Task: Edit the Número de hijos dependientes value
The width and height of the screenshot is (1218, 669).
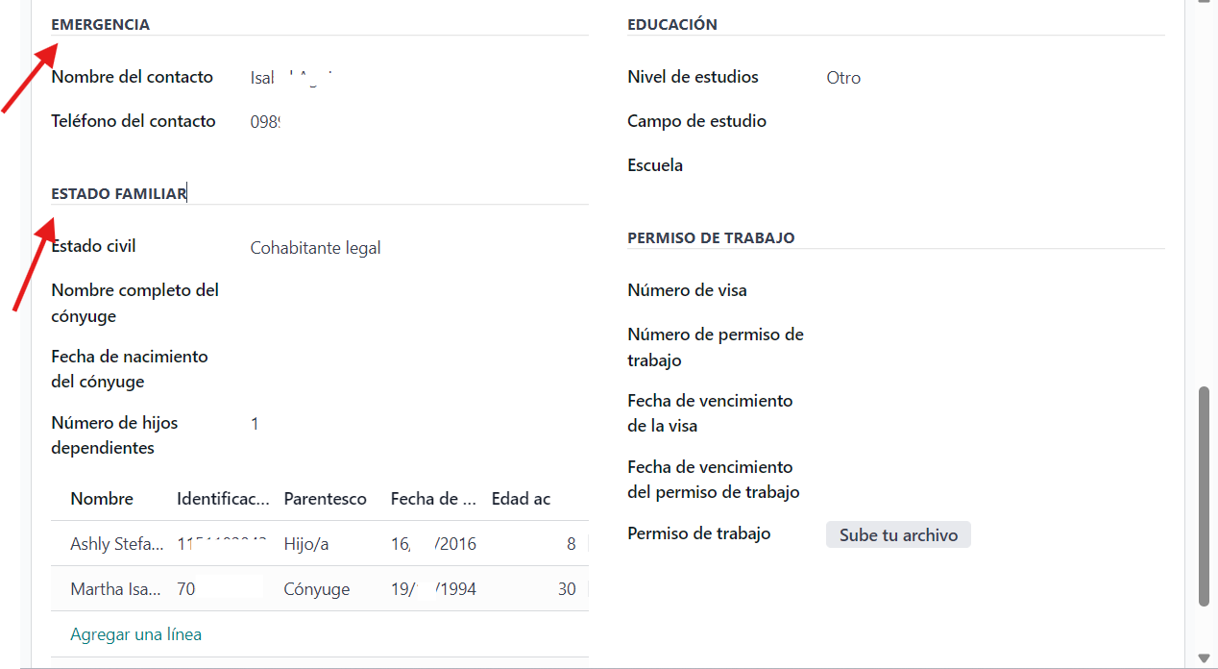Action: (413, 424)
